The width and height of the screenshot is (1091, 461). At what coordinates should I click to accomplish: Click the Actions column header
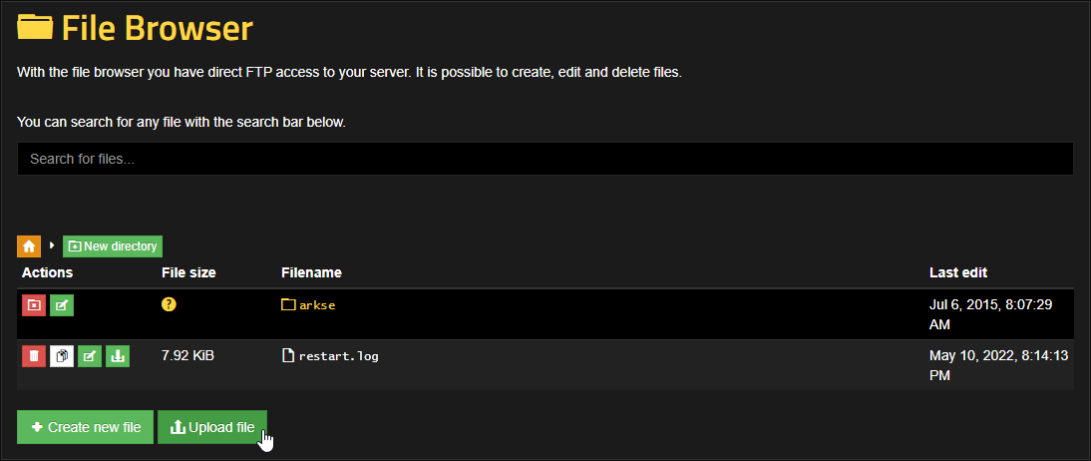(47, 272)
